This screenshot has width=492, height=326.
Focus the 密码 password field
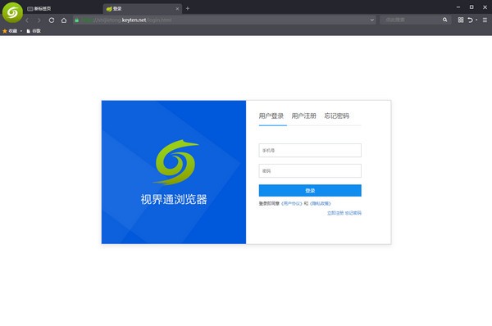310,171
